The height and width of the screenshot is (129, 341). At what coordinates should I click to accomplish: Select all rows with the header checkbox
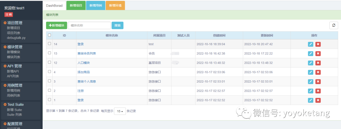(49, 35)
